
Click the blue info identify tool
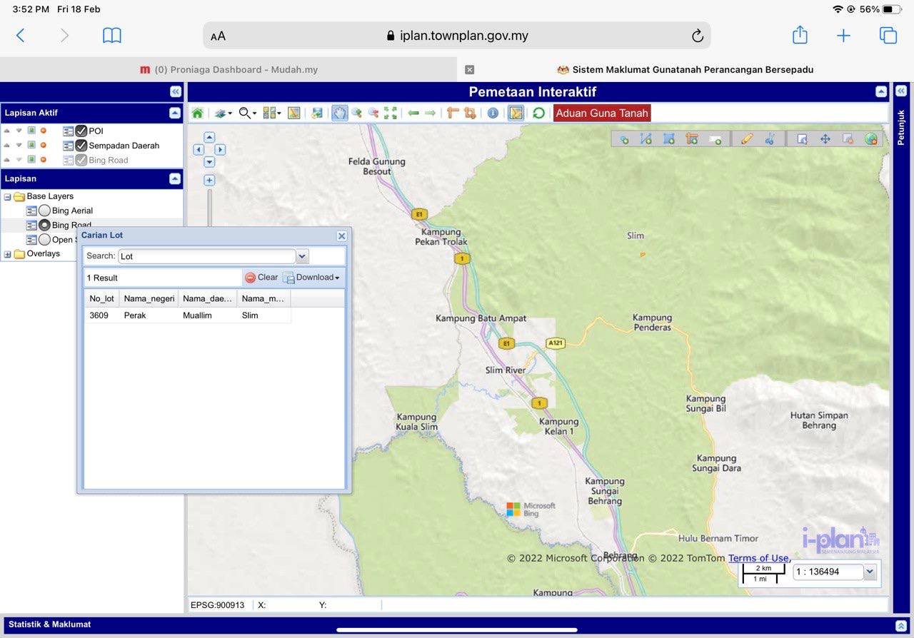point(492,113)
